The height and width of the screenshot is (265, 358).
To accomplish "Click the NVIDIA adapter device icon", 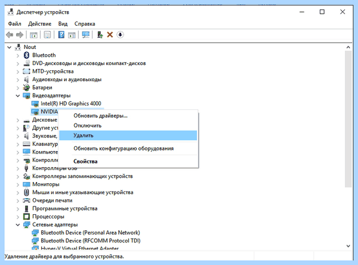I will [x=35, y=112].
